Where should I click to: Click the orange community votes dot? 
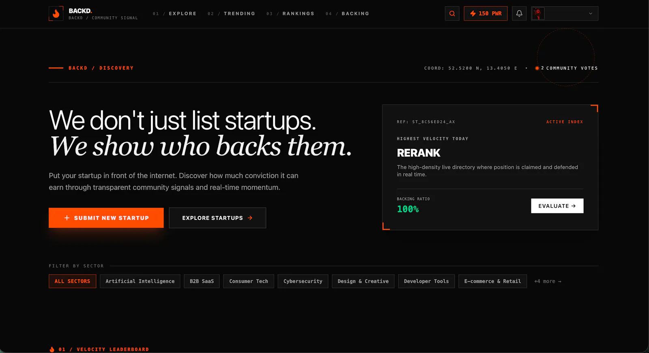click(x=537, y=68)
